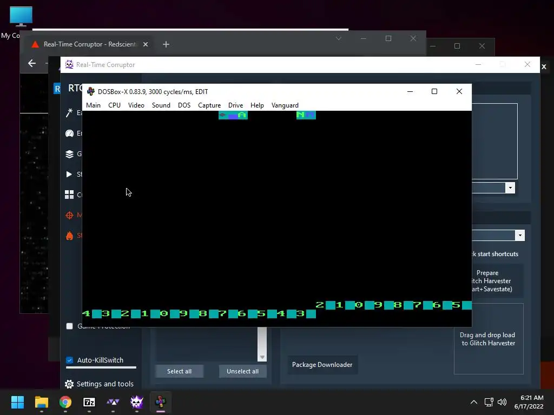Click the orange crosshair sidebar icon in RTC
This screenshot has width=554, height=415.
pyautogui.click(x=69, y=215)
